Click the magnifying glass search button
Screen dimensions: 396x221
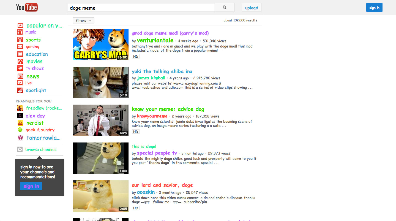[x=225, y=8]
